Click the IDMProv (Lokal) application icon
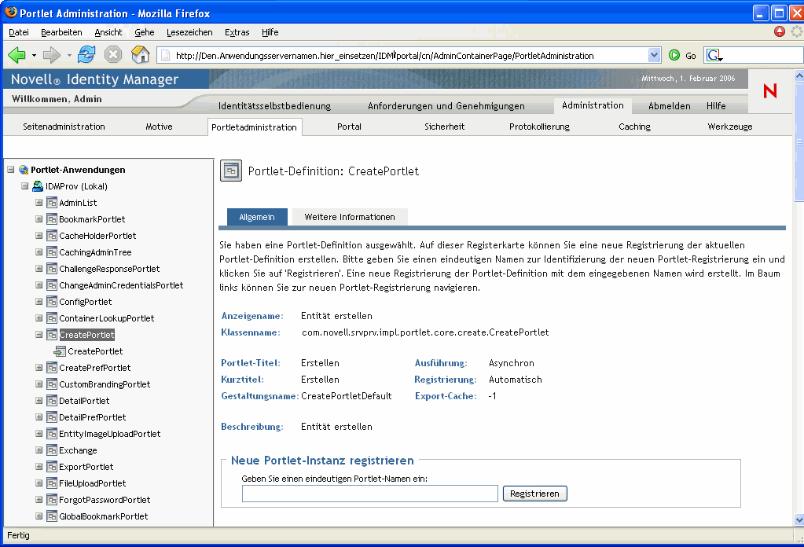The height and width of the screenshot is (547, 804). pos(38,186)
